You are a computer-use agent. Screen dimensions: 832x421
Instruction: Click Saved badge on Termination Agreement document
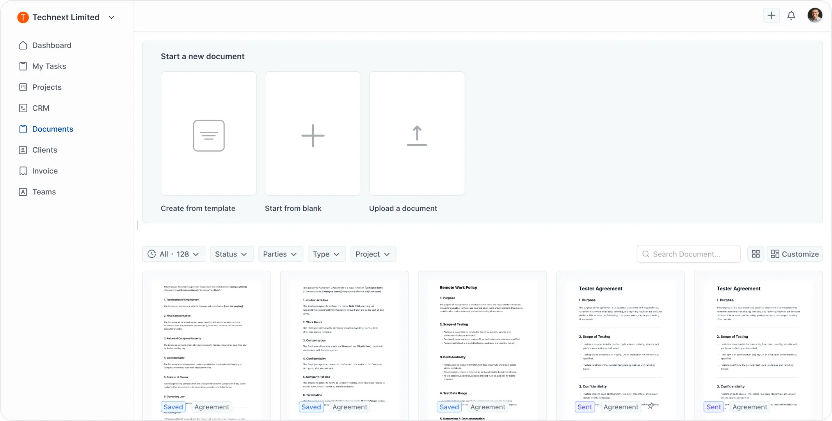click(x=173, y=407)
